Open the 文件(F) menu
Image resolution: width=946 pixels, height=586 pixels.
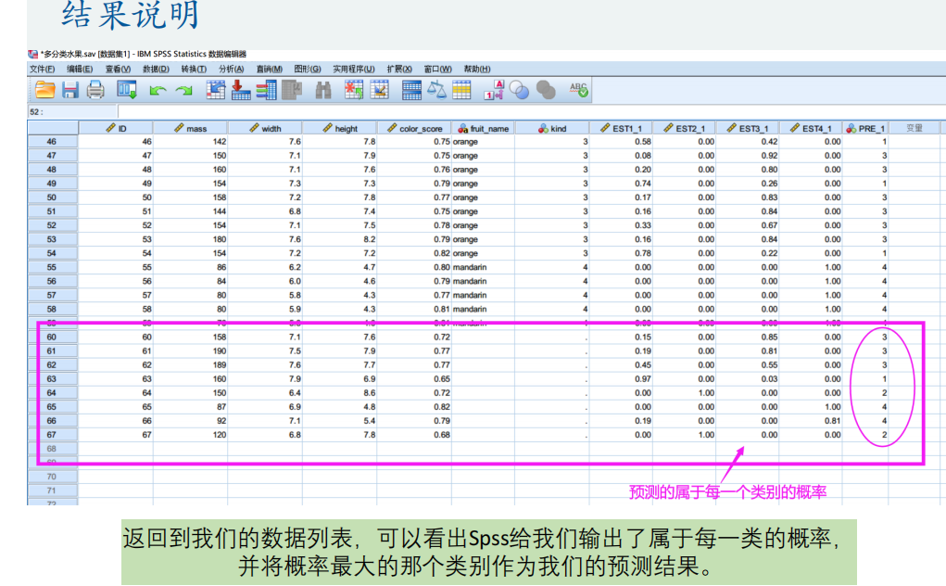43,69
